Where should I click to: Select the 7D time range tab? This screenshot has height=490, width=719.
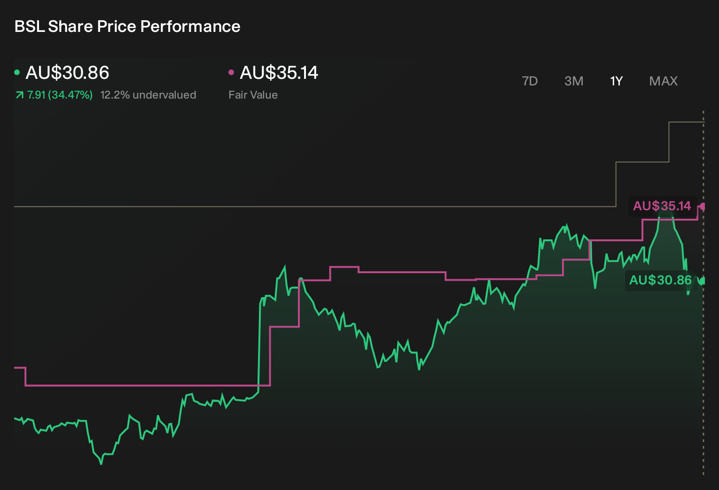tap(530, 81)
